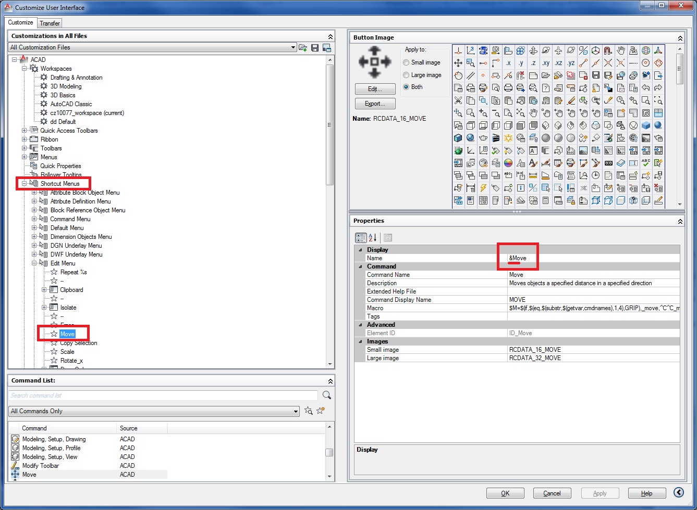
Task: Expand the Ribbon tree node
Action: tap(24, 139)
